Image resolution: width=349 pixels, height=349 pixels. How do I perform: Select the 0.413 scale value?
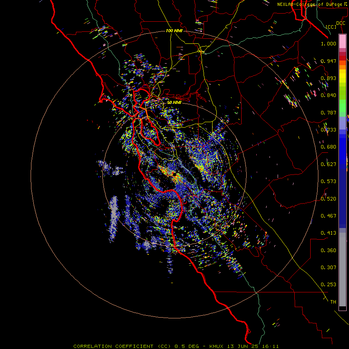point(328,233)
